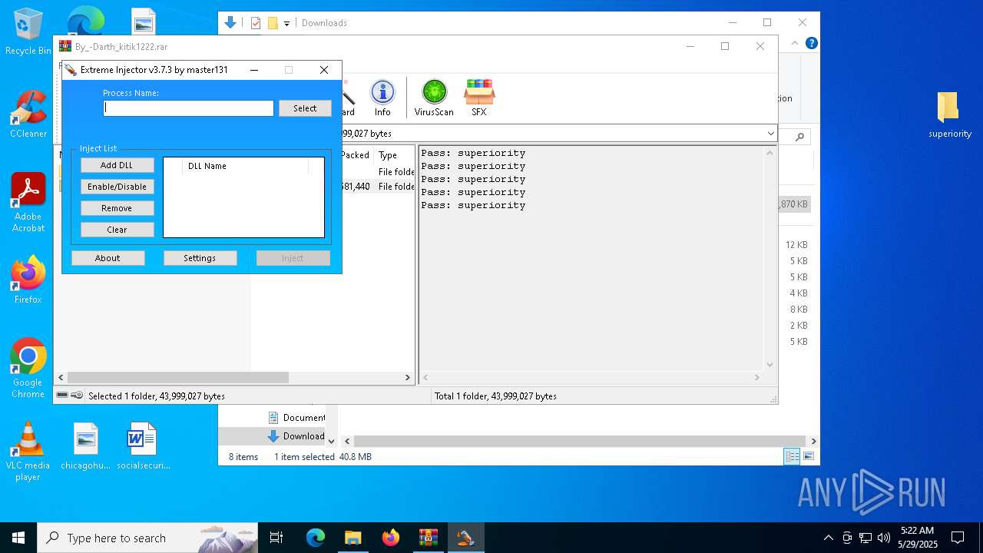
Task: Show hidden system tray icons
Action: (828, 538)
